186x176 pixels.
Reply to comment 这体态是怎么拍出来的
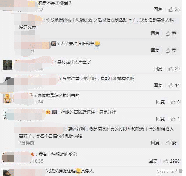(160, 102)
